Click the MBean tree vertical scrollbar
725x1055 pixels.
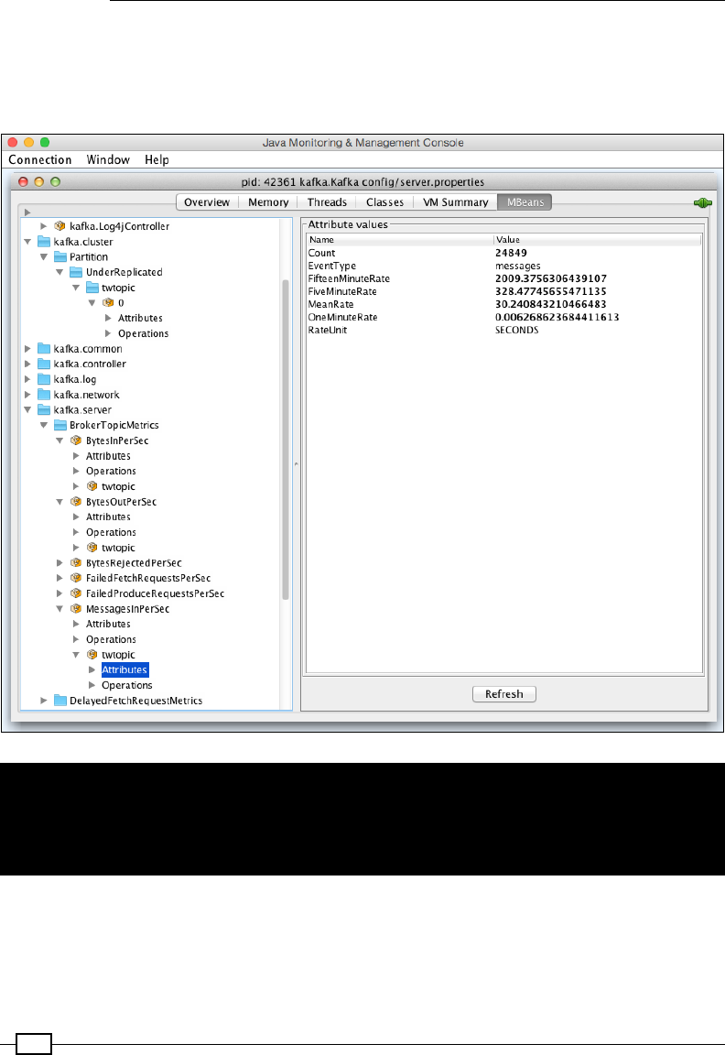click(x=286, y=439)
